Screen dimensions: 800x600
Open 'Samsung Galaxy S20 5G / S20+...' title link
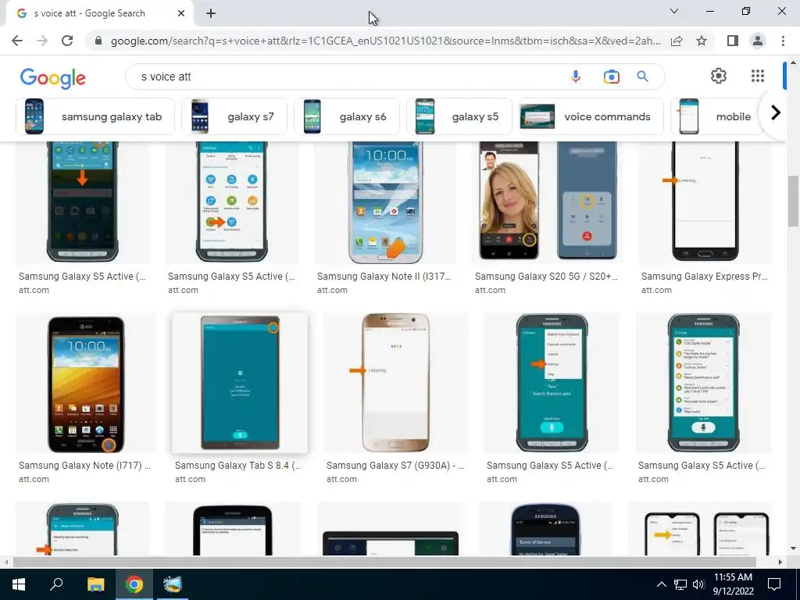546,277
